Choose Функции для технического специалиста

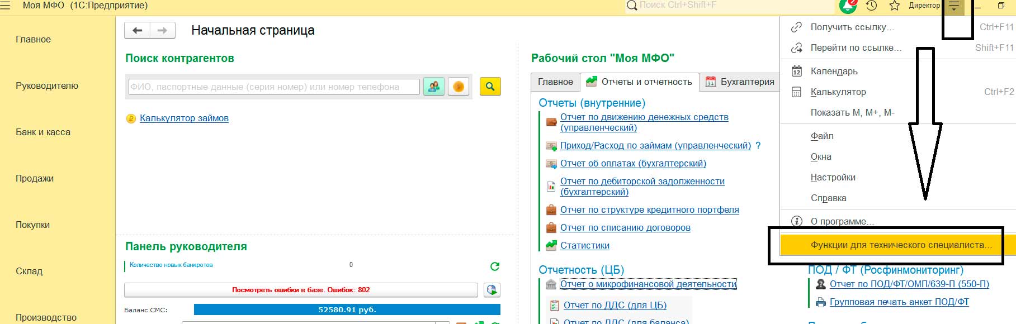[x=898, y=245]
